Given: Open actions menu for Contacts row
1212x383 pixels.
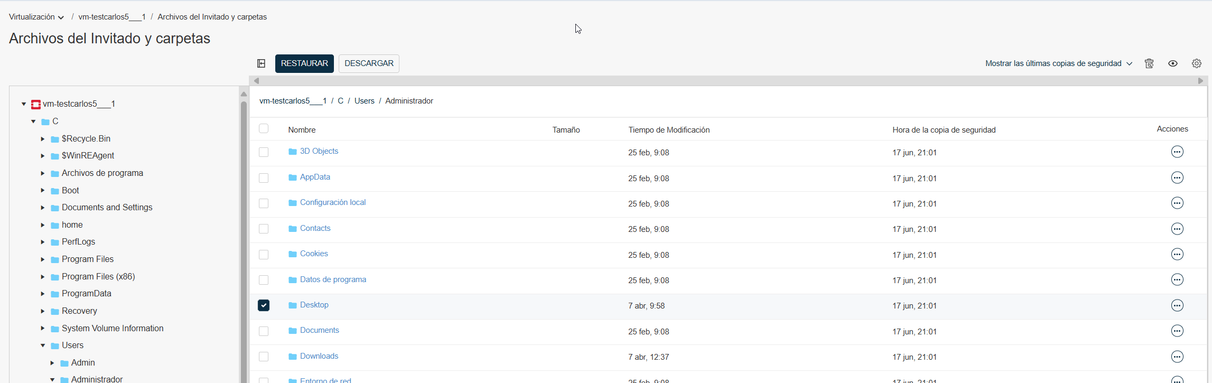Looking at the screenshot, I should click(1177, 229).
